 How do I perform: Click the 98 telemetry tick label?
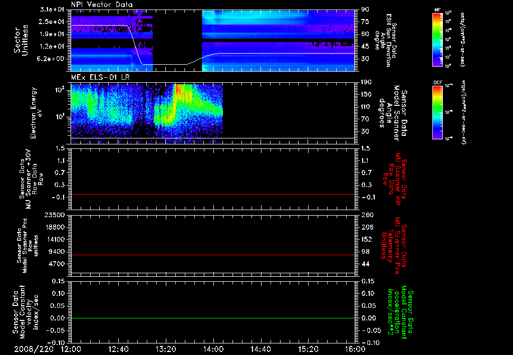[x=365, y=252]
